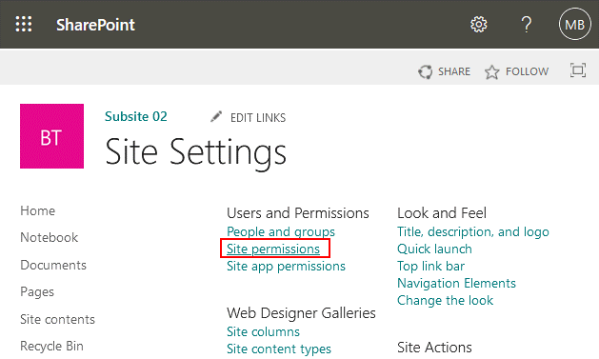Open Home in left navigation
Image resolution: width=599 pixels, height=359 pixels.
[x=38, y=210]
